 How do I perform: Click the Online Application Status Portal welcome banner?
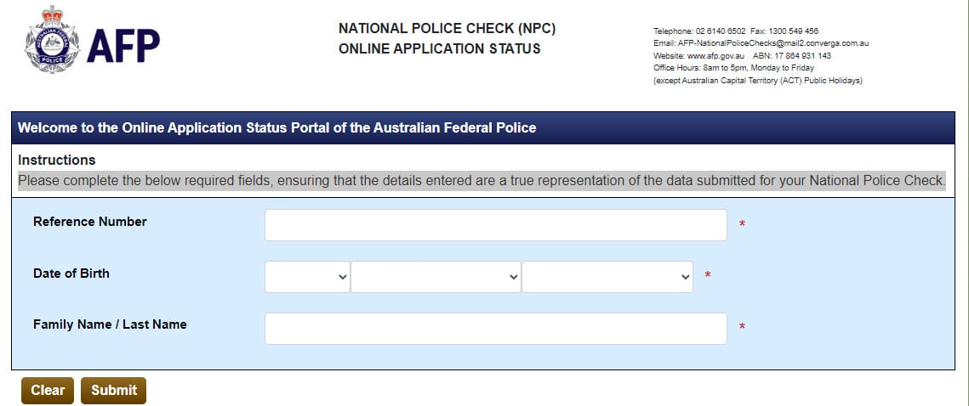coord(483,128)
